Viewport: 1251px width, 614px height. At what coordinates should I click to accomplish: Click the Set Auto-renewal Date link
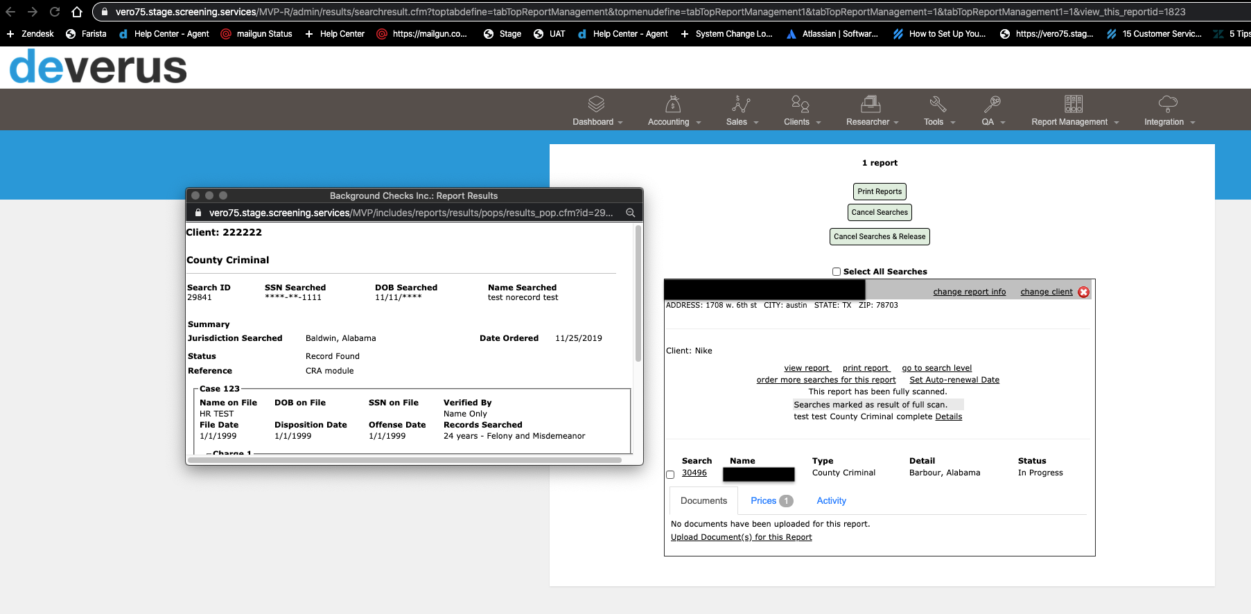pyautogui.click(x=954, y=380)
